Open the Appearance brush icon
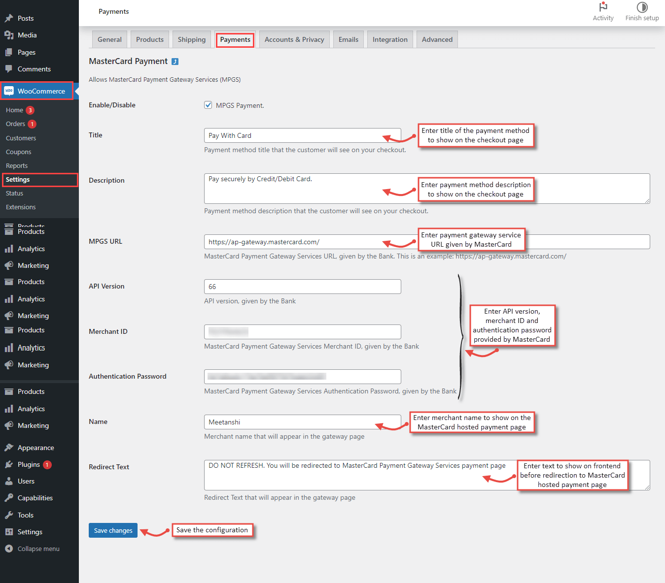The width and height of the screenshot is (665, 583). [x=9, y=448]
